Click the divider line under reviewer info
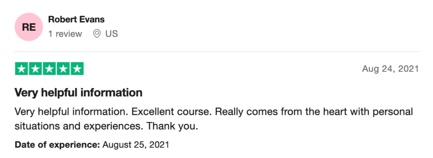 217,51
